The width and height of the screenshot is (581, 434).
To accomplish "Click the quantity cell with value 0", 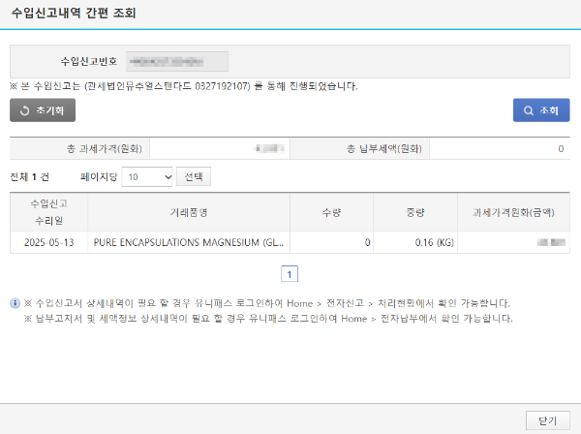I will coord(331,242).
